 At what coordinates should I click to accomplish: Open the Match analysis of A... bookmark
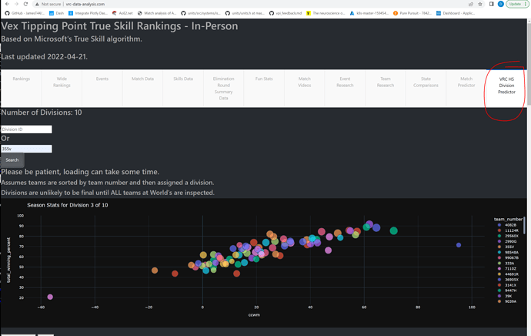[x=157, y=13]
